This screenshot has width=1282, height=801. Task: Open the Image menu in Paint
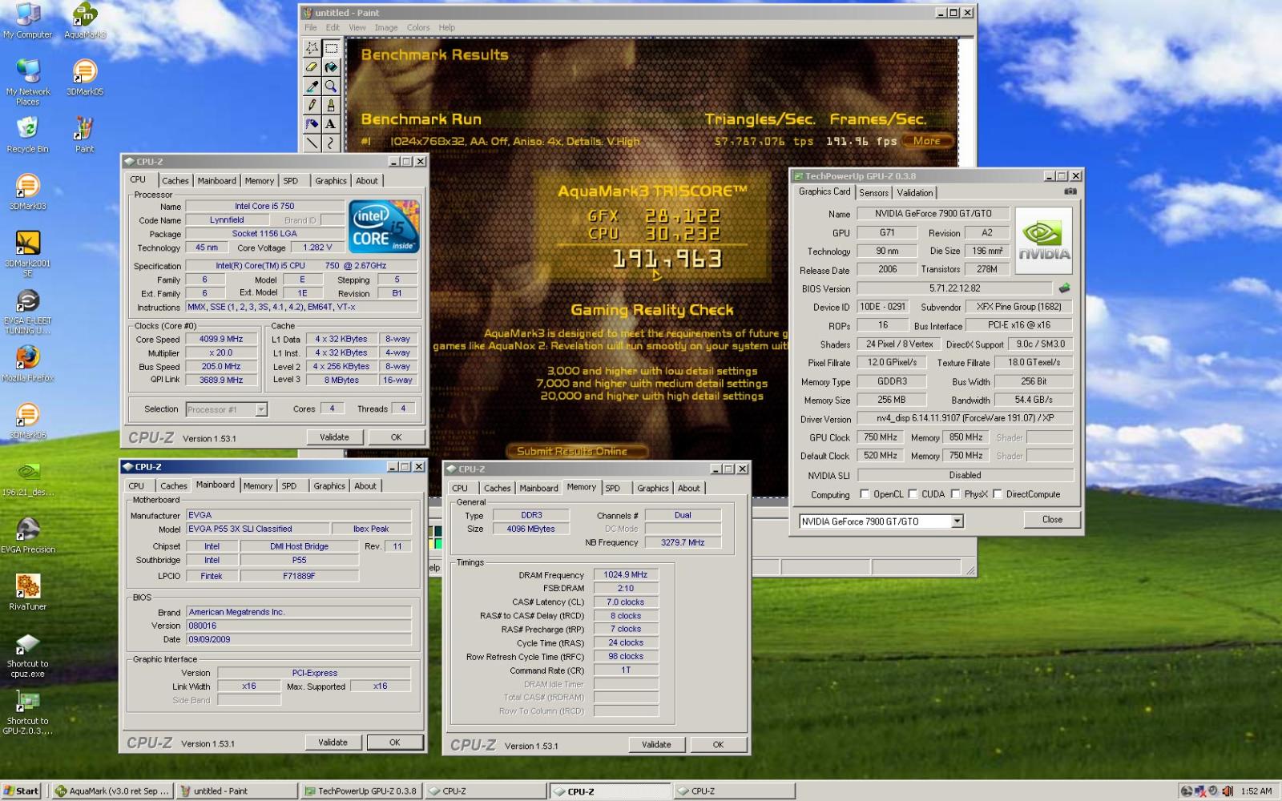click(x=386, y=27)
